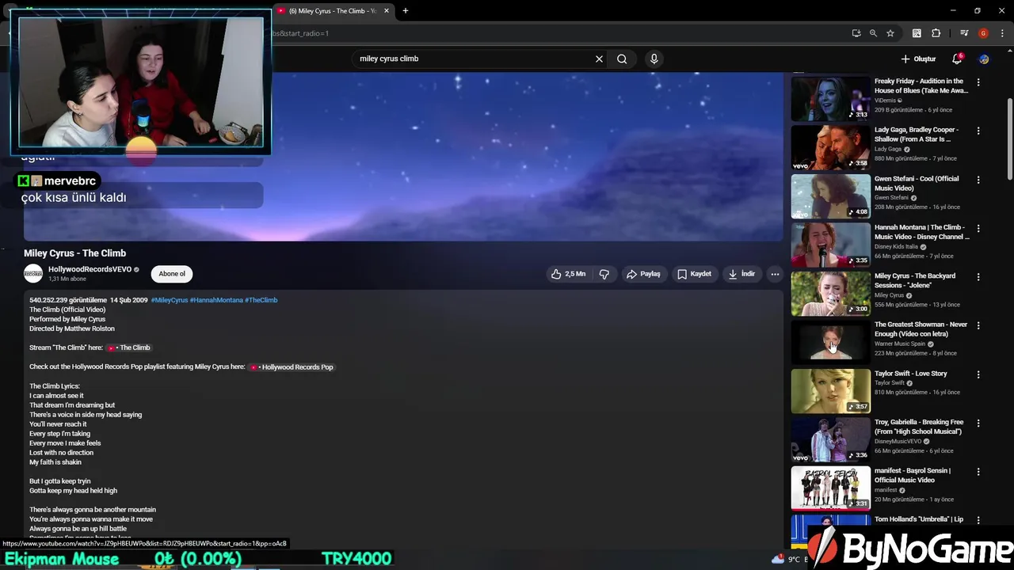Open options for Troy, Gabriella Breaking Free
The image size is (1014, 570).
(978, 423)
